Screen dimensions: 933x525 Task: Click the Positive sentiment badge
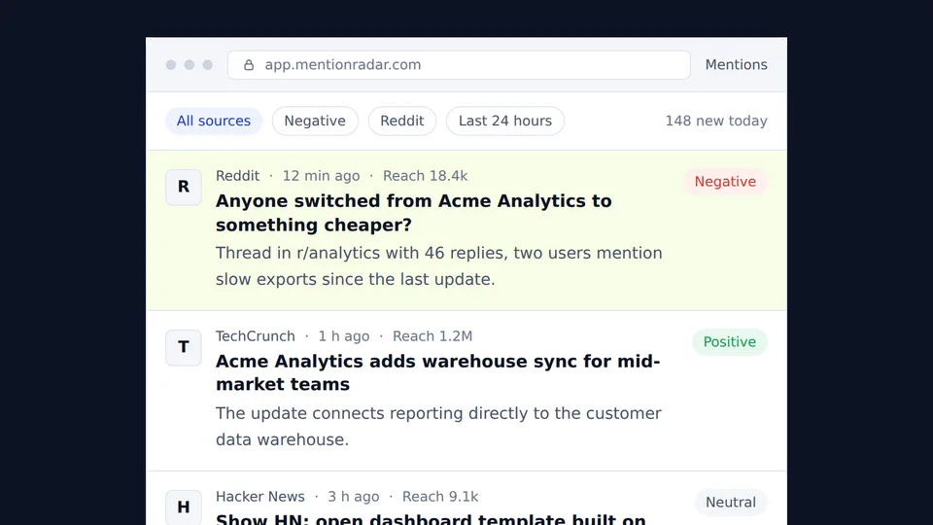pos(730,341)
